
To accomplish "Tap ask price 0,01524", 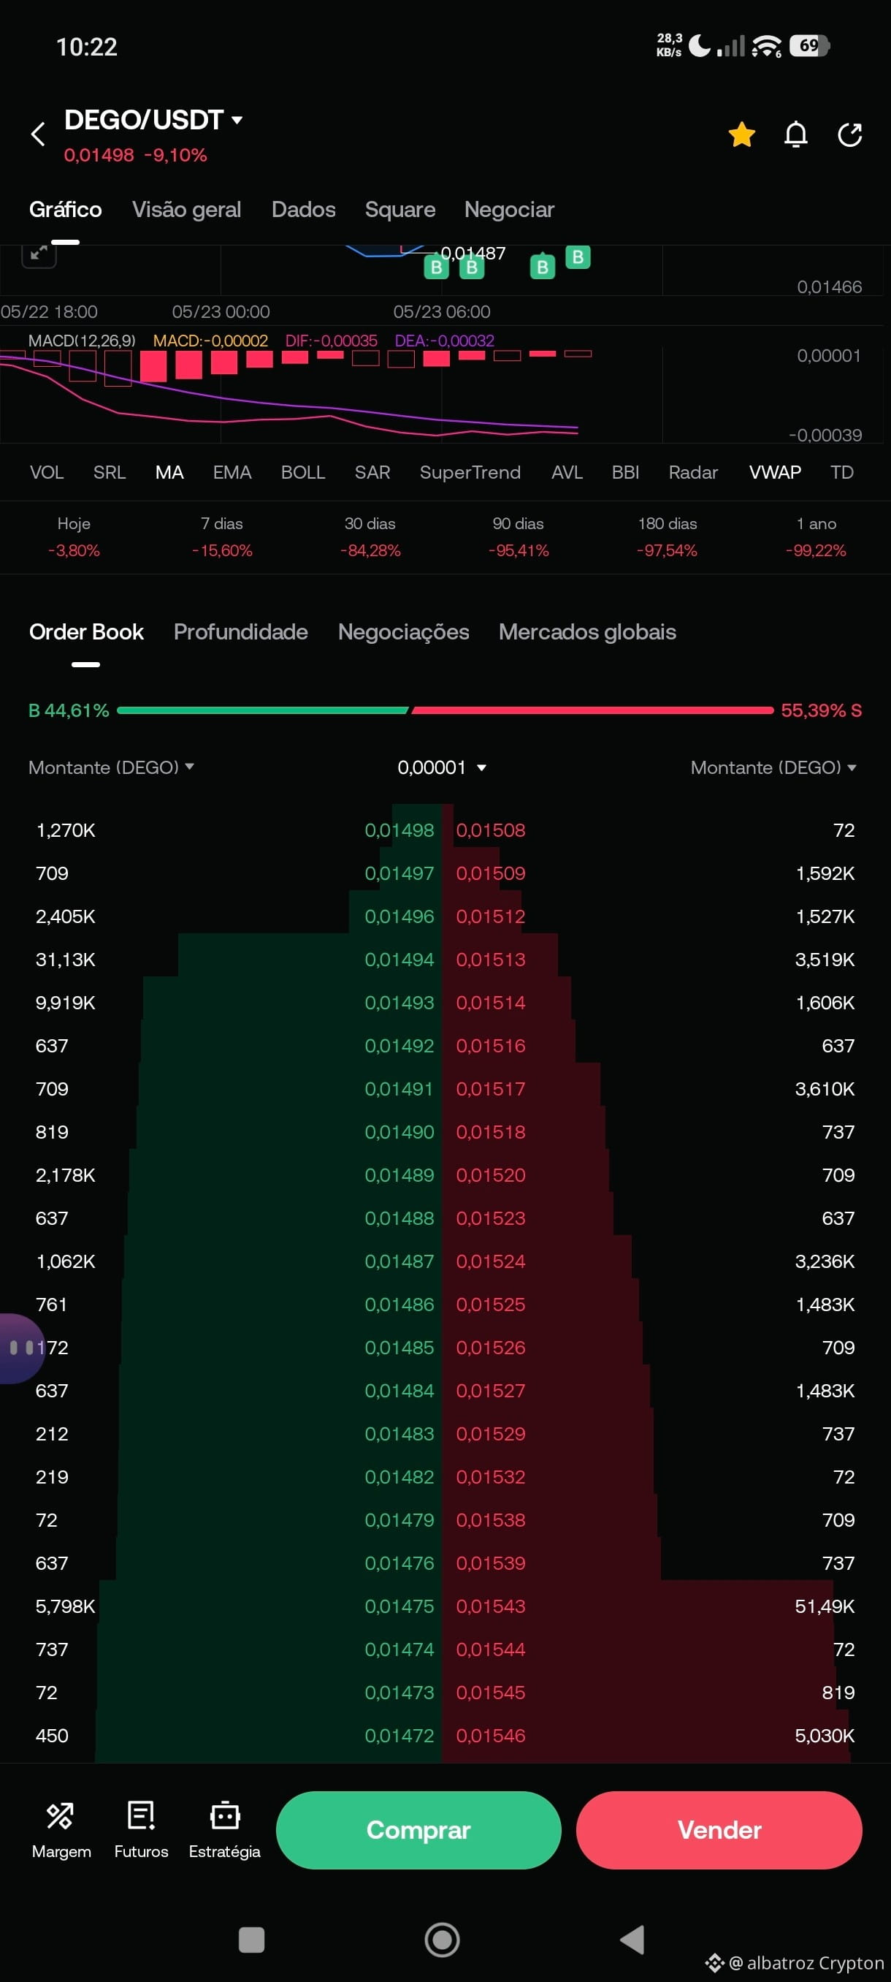I will point(491,1261).
